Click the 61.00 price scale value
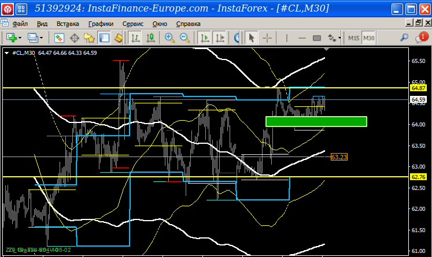This screenshot has width=432, height=257. click(418, 251)
